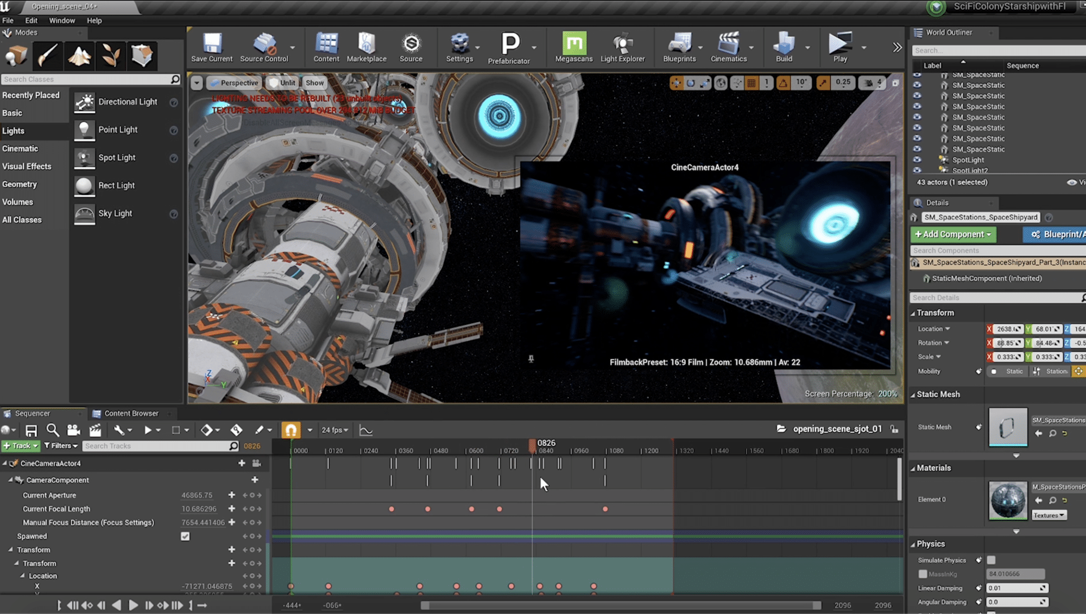Open the Add Component dropdown
1086x614 pixels.
point(953,234)
